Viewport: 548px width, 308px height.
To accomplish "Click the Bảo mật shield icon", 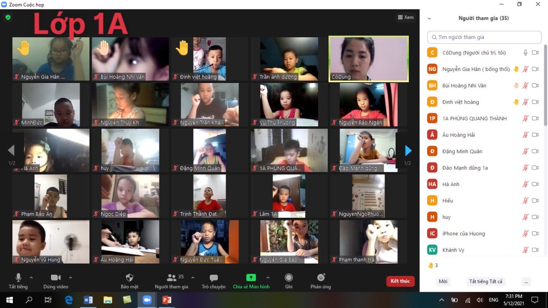I will click(x=129, y=278).
